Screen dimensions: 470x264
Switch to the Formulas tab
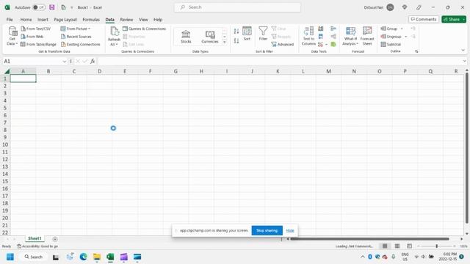(x=91, y=20)
